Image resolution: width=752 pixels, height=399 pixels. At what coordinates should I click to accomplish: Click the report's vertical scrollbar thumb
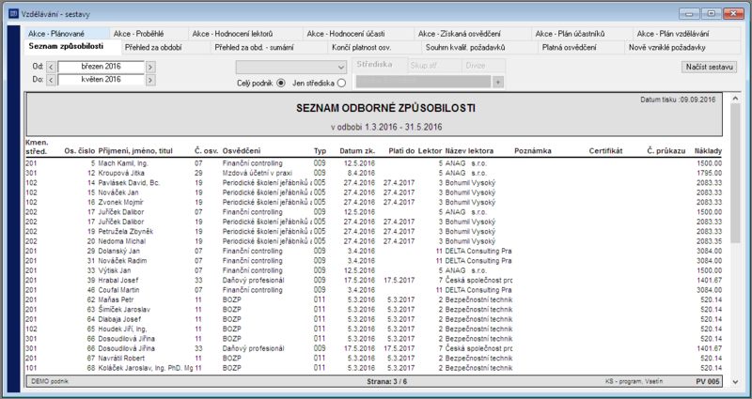[x=736, y=173]
